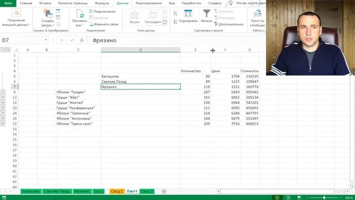Select the География data type
Screen dimensions: 355x200
point(153,17)
